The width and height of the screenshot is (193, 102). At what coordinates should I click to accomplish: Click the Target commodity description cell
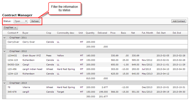pos(61,92)
